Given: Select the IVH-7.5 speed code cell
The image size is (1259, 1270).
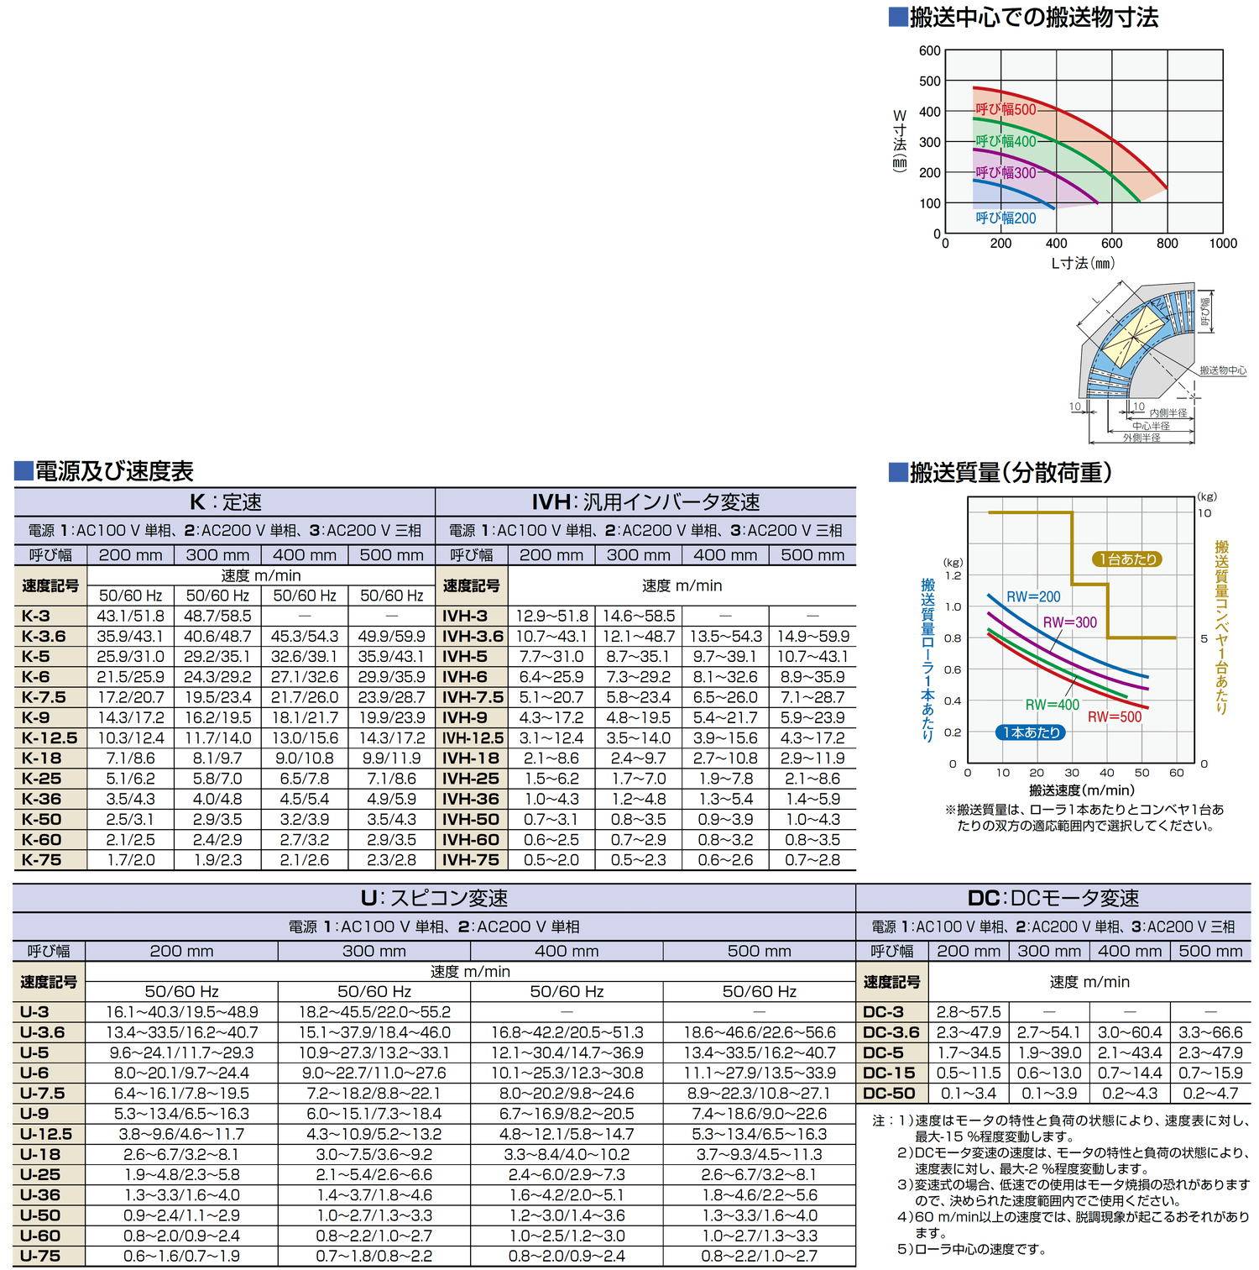Looking at the screenshot, I should click(472, 697).
